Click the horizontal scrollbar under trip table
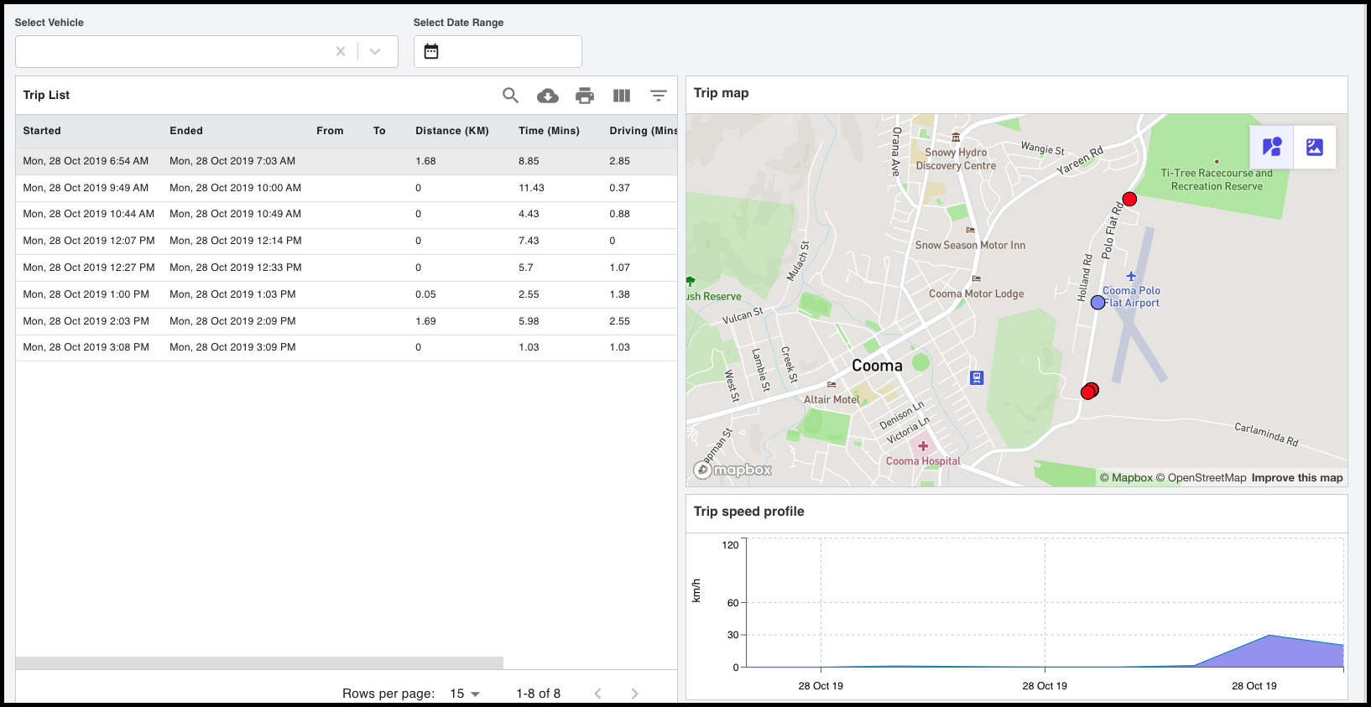1371x707 pixels. pos(259,663)
